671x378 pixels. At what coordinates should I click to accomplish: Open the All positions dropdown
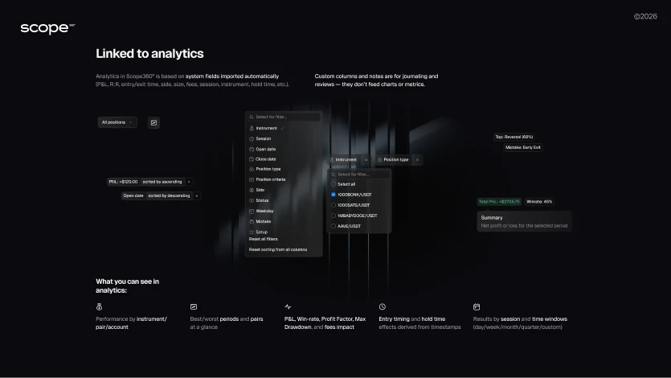(x=117, y=122)
